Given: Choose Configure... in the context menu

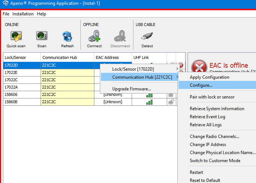Looking at the screenshot, I should pos(201,85).
